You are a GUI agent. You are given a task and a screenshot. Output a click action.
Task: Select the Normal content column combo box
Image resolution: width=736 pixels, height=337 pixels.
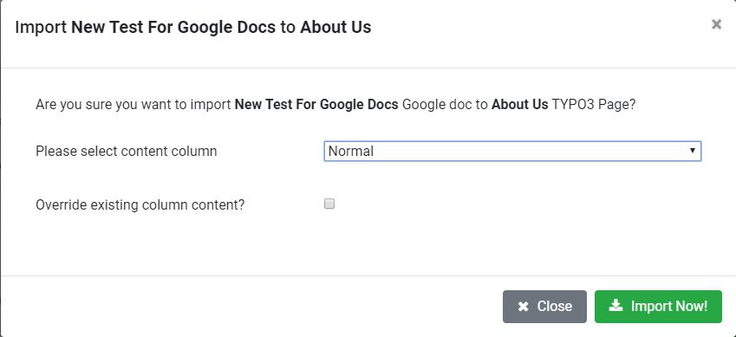pos(512,151)
